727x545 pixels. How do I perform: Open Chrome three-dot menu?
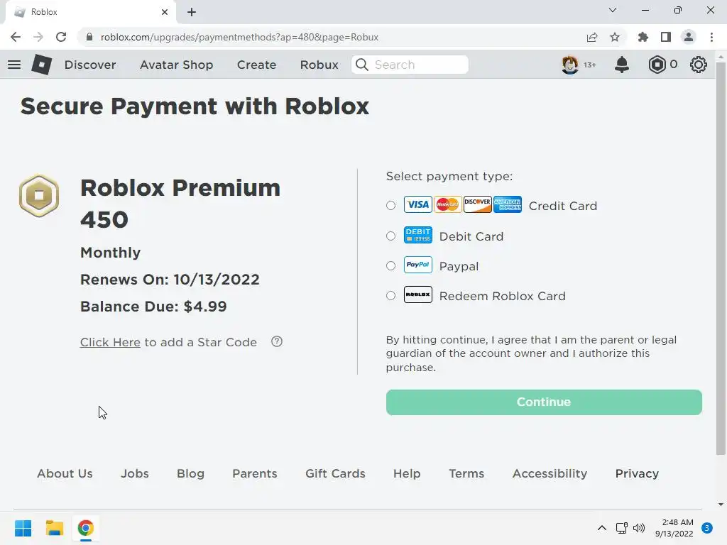tap(711, 37)
